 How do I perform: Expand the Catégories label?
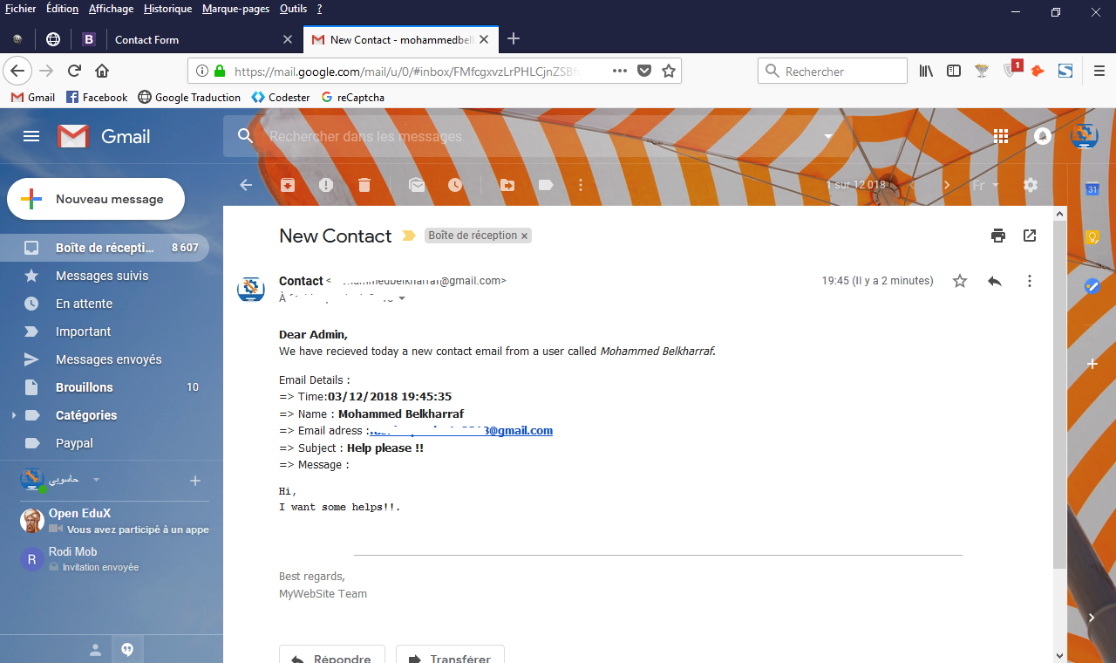[x=13, y=415]
